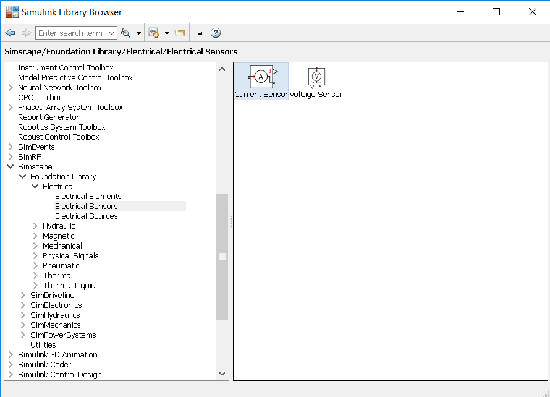Open the search term history dropdown
Image resolution: width=550 pixels, height=397 pixels.
point(111,33)
